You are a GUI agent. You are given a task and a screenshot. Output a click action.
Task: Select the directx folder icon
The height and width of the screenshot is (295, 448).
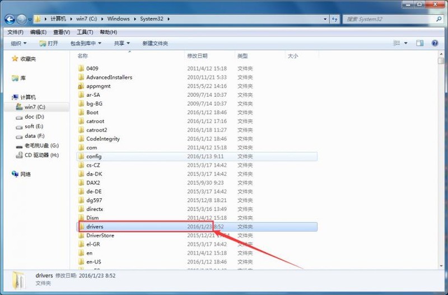pyautogui.click(x=81, y=209)
